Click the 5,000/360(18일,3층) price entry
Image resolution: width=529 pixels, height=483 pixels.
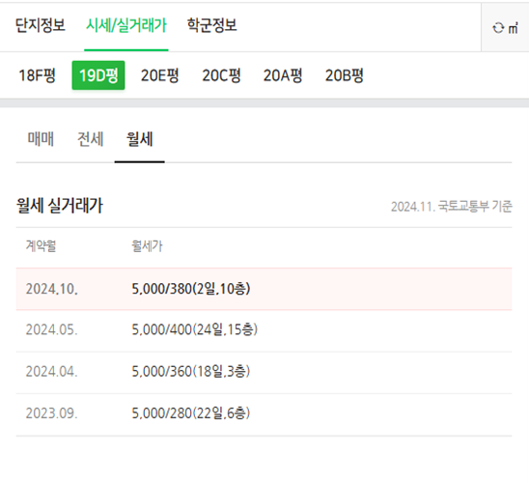191,371
